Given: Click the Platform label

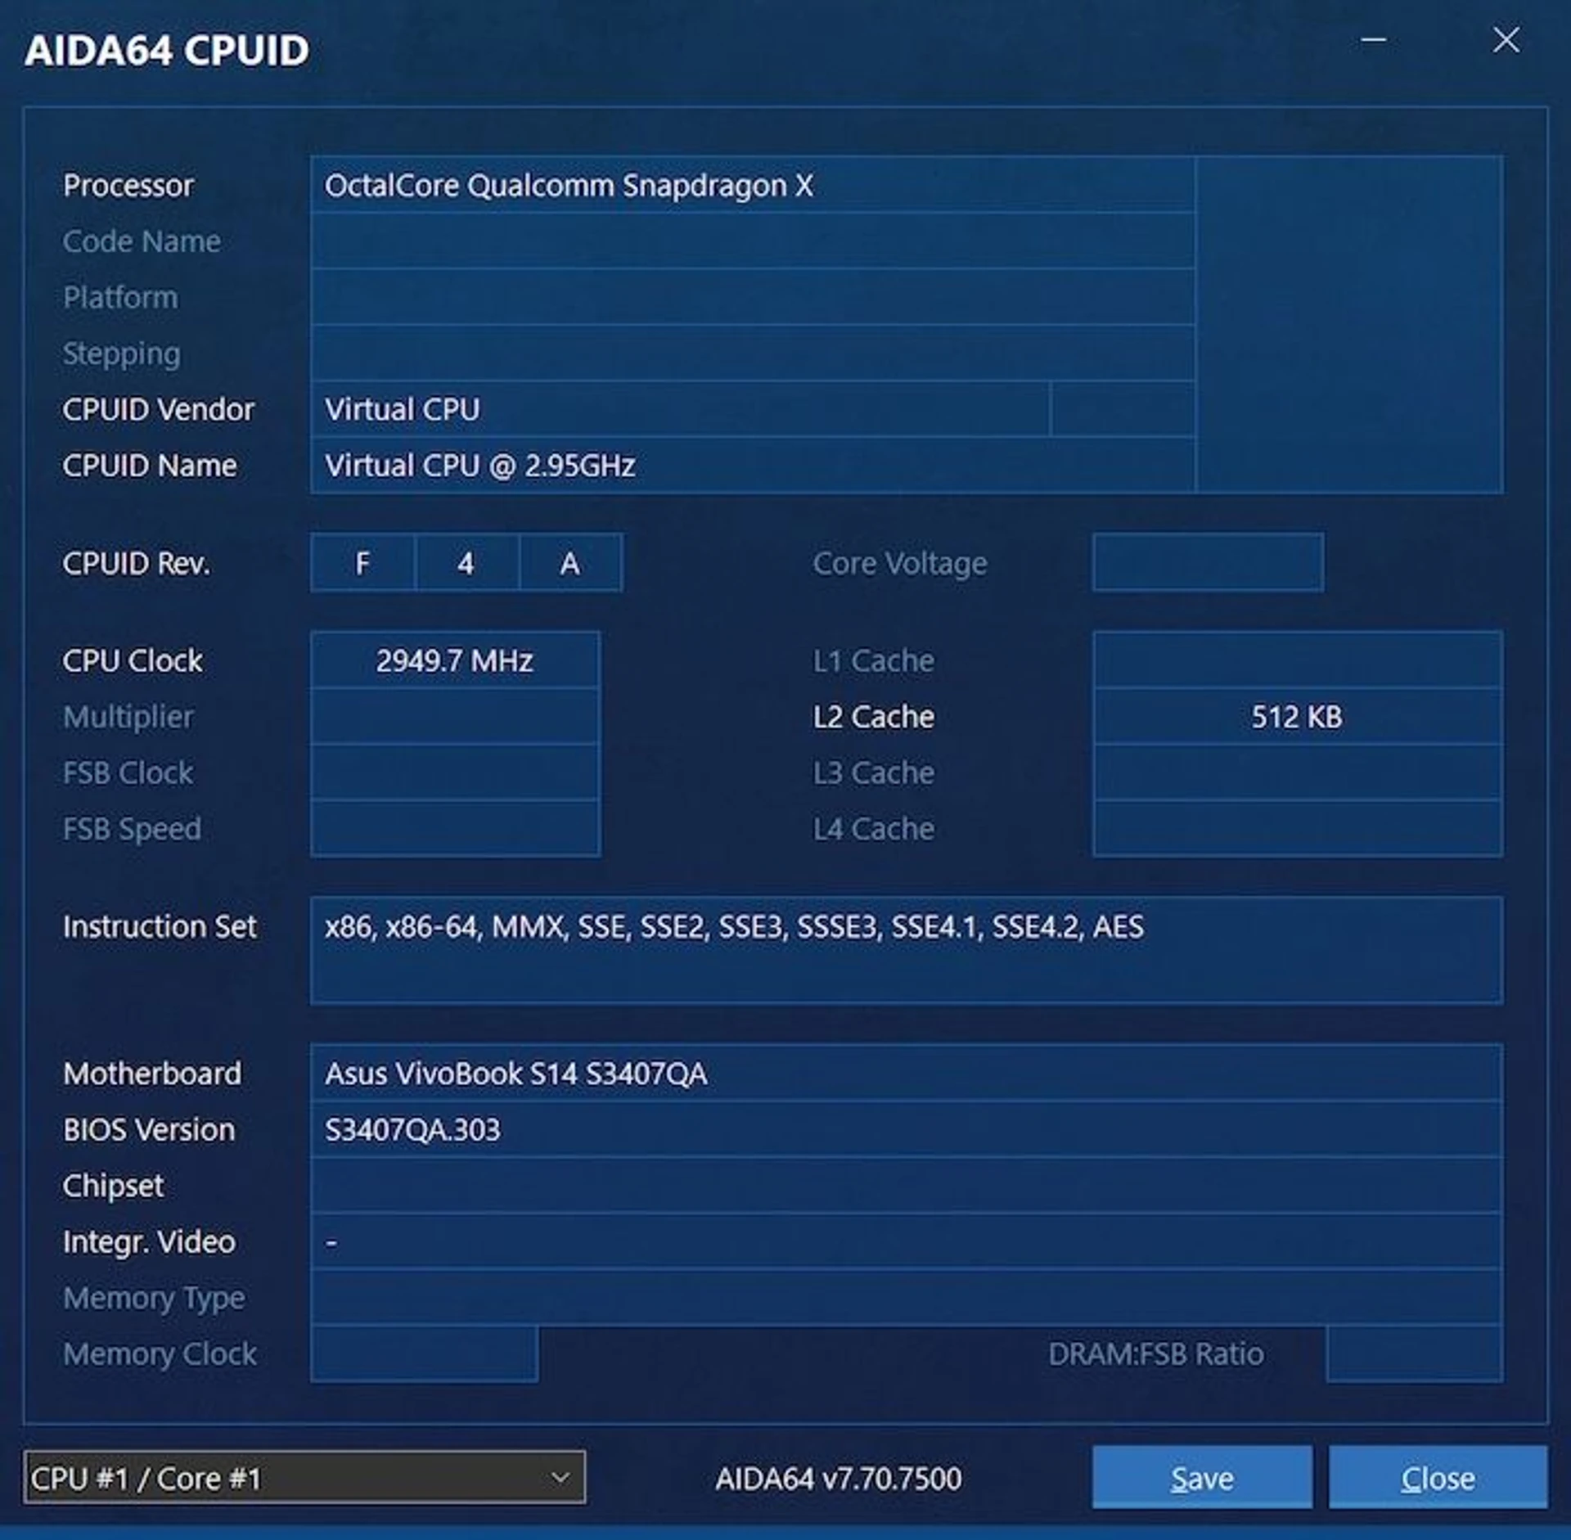Looking at the screenshot, I should pyautogui.click(x=120, y=297).
